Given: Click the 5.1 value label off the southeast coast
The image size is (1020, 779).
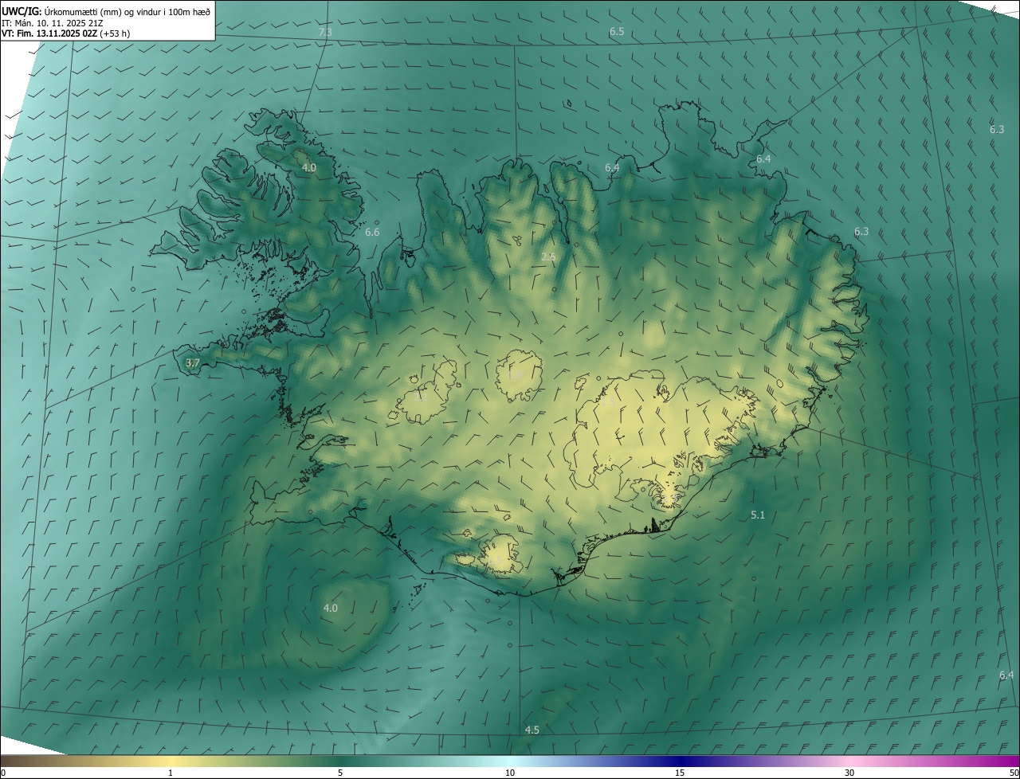Looking at the screenshot, I should [x=758, y=515].
